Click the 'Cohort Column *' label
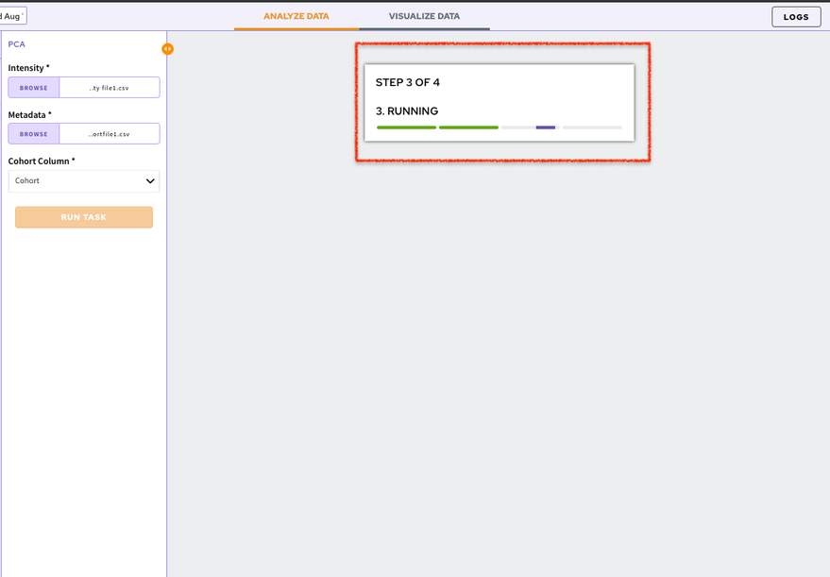830x577 pixels. 42,161
